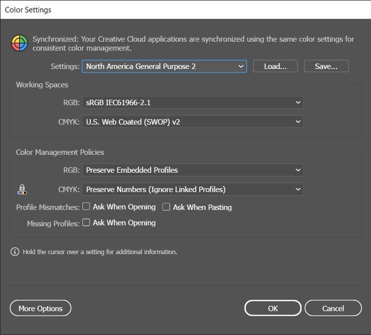Open the CMYK working space U.S. Web Coated dropdown

coord(192,122)
